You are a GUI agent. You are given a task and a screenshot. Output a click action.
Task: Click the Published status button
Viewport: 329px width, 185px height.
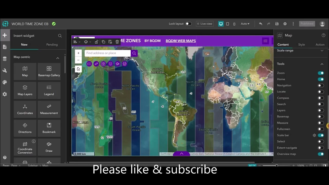click(307, 24)
